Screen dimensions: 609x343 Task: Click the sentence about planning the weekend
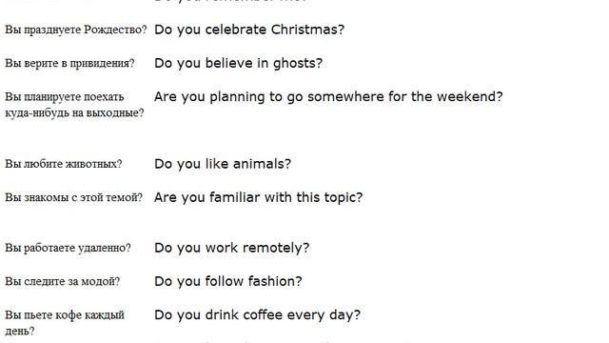click(x=328, y=96)
